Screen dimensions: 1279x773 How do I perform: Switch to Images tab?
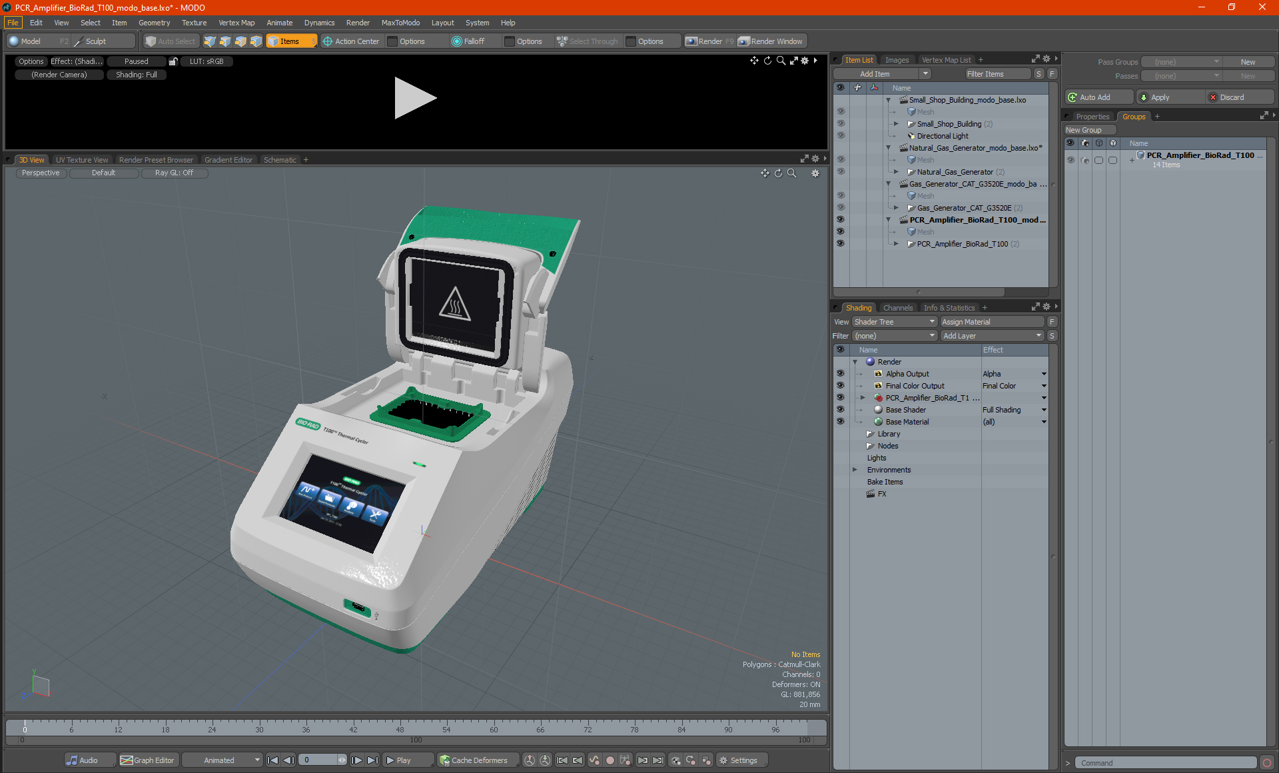pos(897,60)
